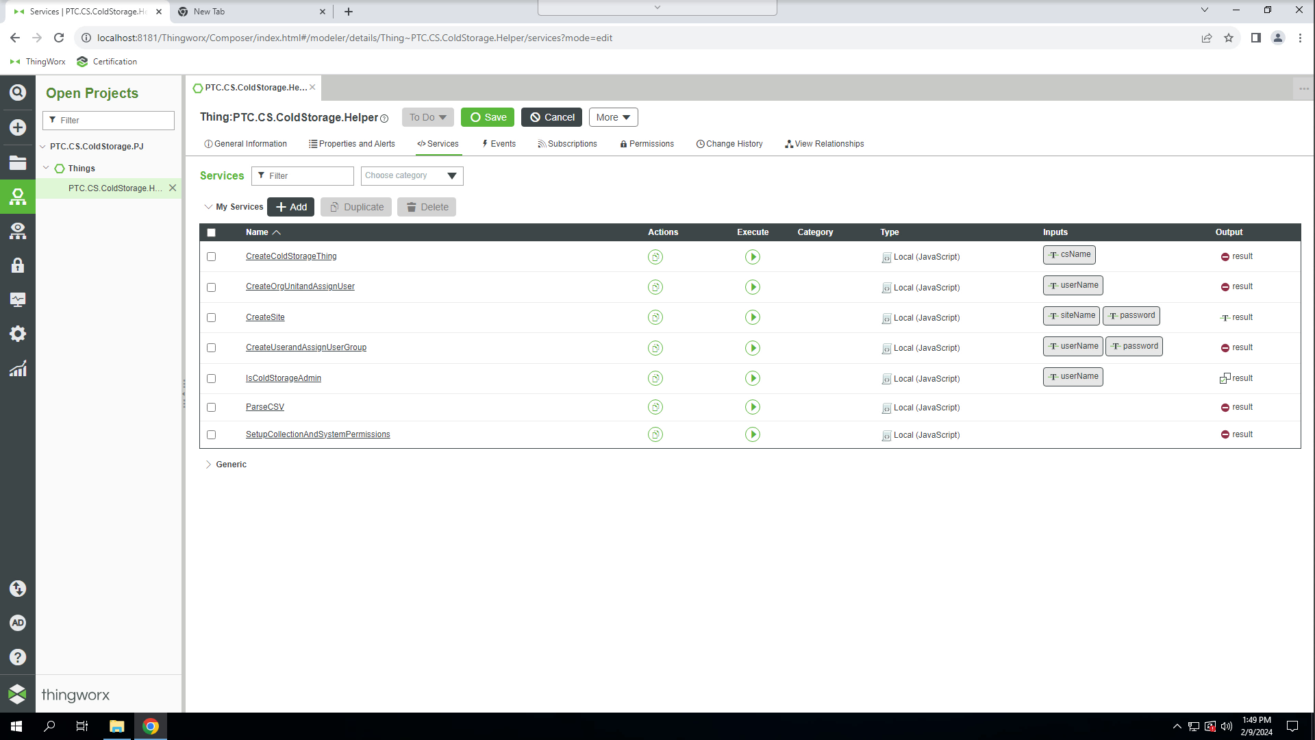Open the More dropdown menu
1315x740 pixels.
click(613, 117)
